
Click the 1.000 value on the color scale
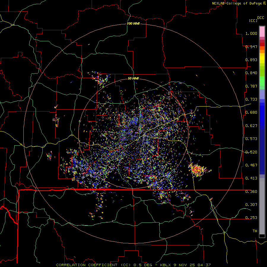point(251,33)
